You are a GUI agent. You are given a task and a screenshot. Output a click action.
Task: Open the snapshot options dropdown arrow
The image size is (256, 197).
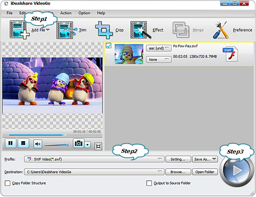tap(87, 145)
